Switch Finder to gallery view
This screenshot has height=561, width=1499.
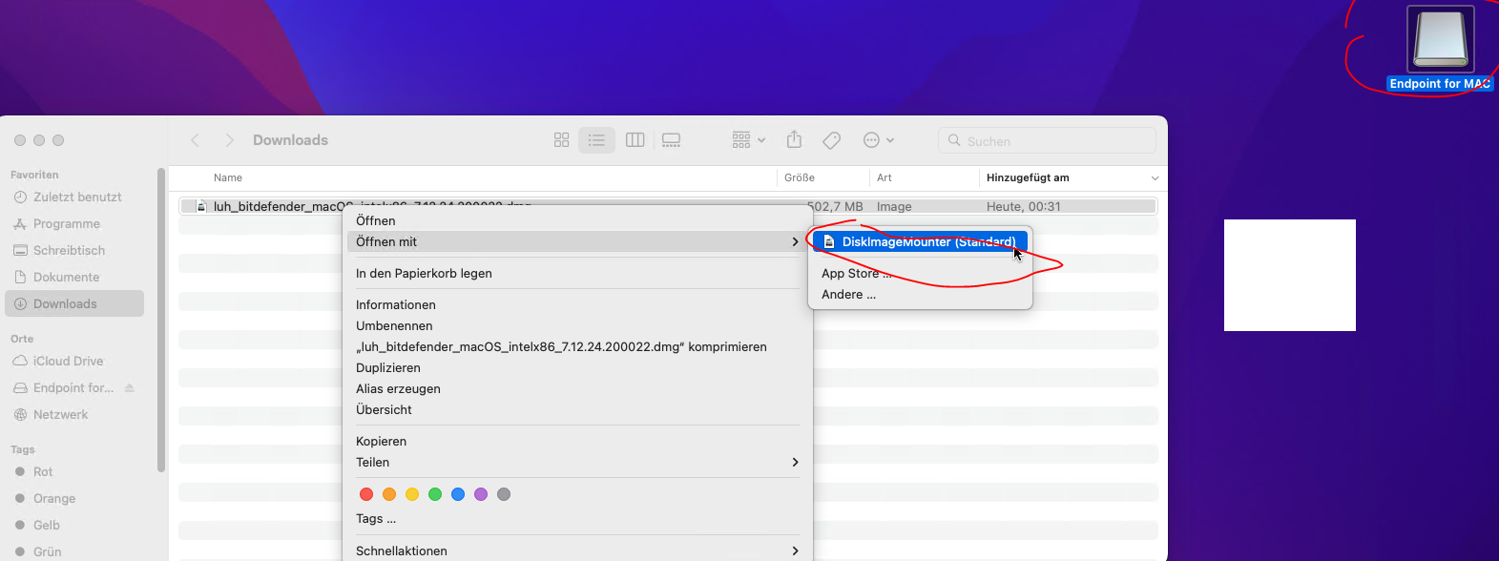(x=671, y=140)
